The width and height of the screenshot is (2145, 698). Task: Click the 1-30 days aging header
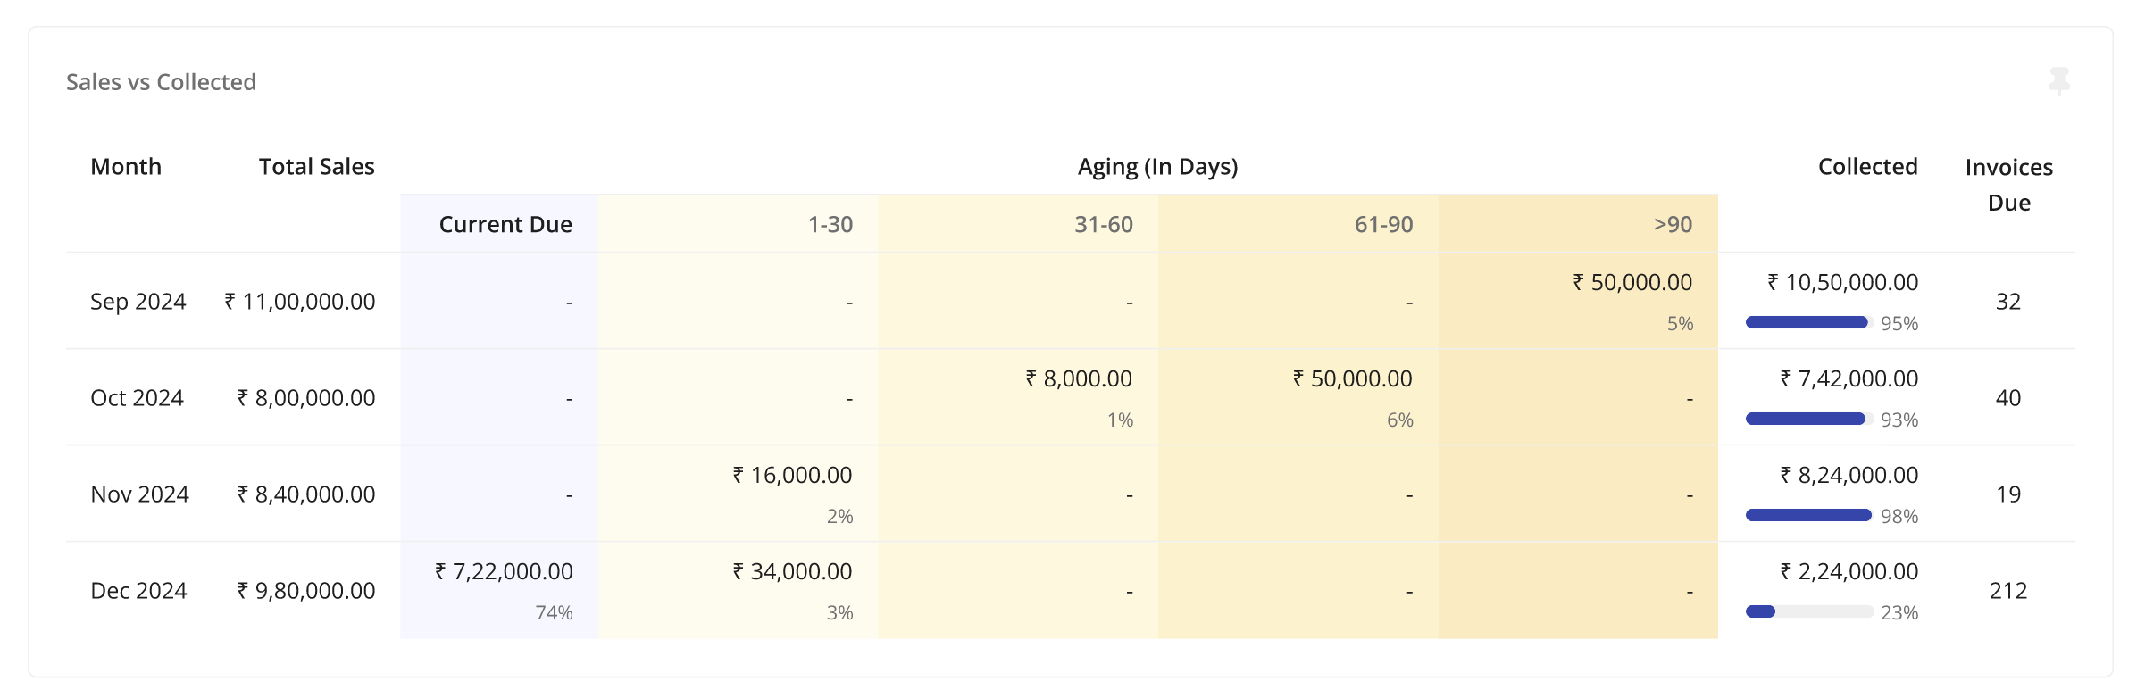click(830, 224)
